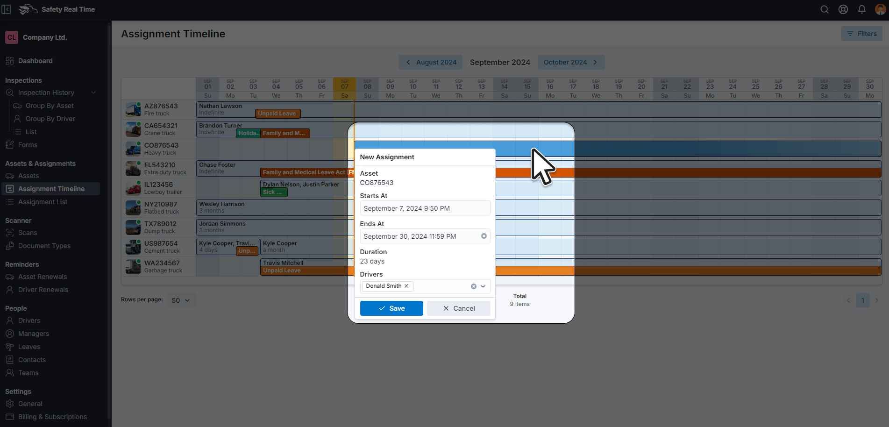Screen dimensions: 889x427
Task: Clear the Ends At date field
Action: coord(484,236)
